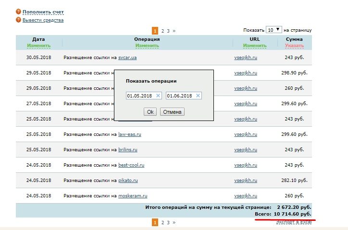Open the Вывести средства link
This screenshot has width=348, height=230.
pyautogui.click(x=43, y=20)
